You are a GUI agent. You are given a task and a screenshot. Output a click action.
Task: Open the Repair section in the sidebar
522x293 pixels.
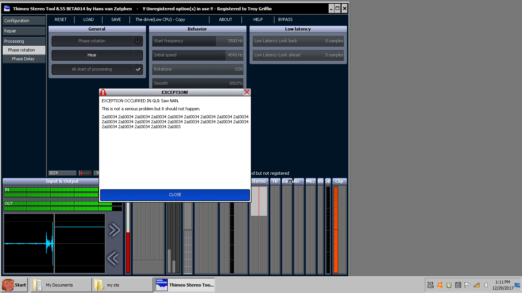point(24,31)
